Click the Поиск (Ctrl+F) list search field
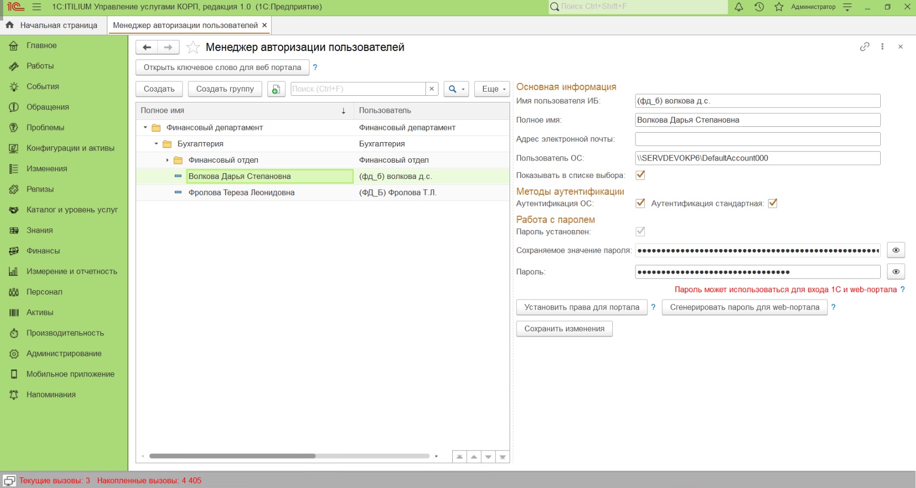 point(358,89)
